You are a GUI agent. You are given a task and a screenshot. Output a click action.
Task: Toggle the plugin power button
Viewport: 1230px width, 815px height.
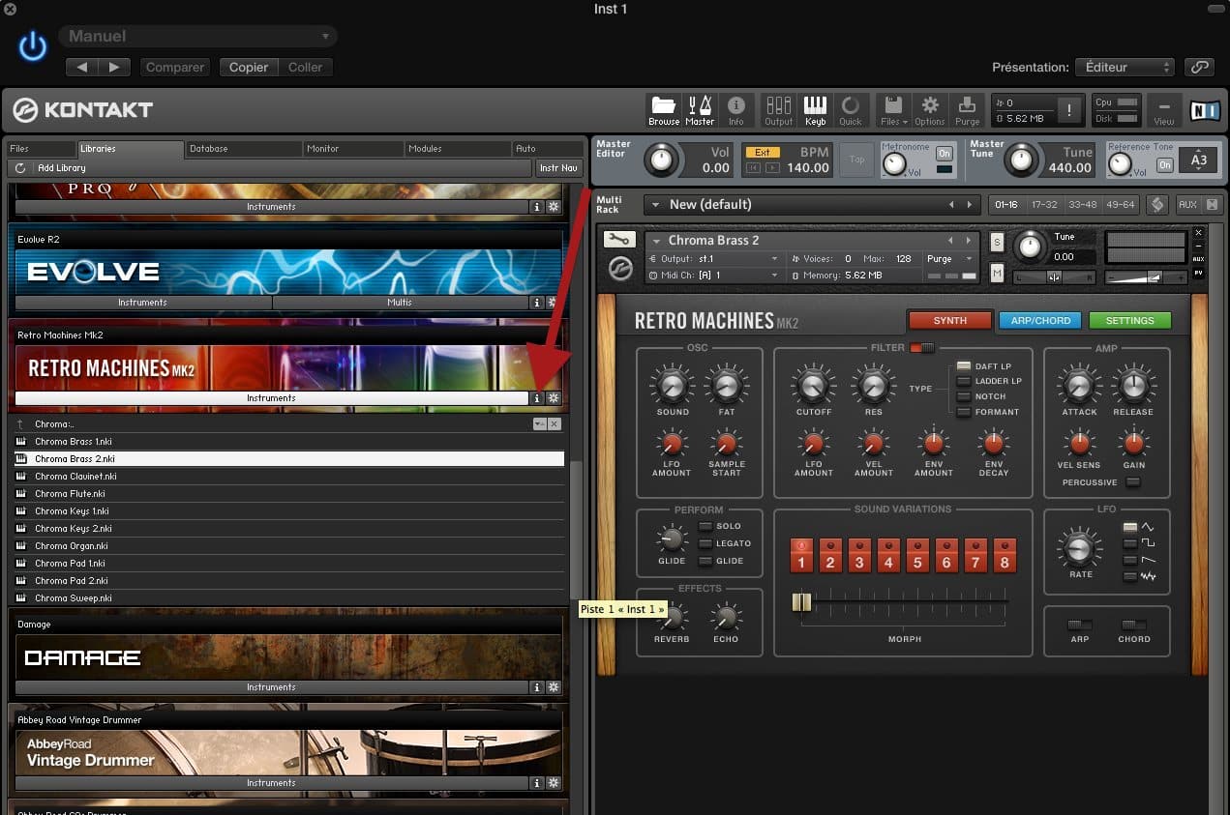click(x=33, y=45)
